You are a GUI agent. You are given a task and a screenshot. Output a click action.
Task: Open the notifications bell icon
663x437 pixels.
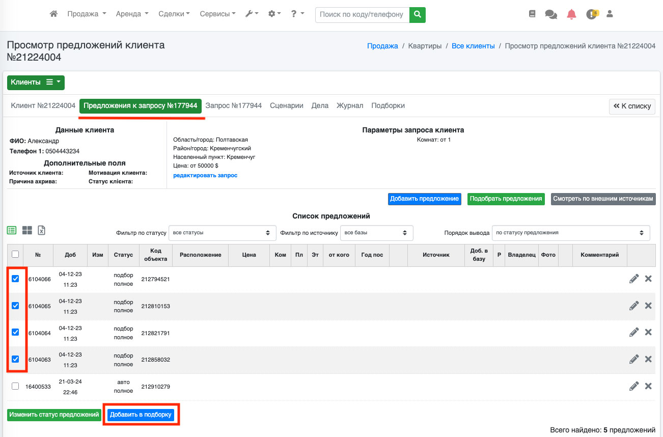click(x=571, y=14)
